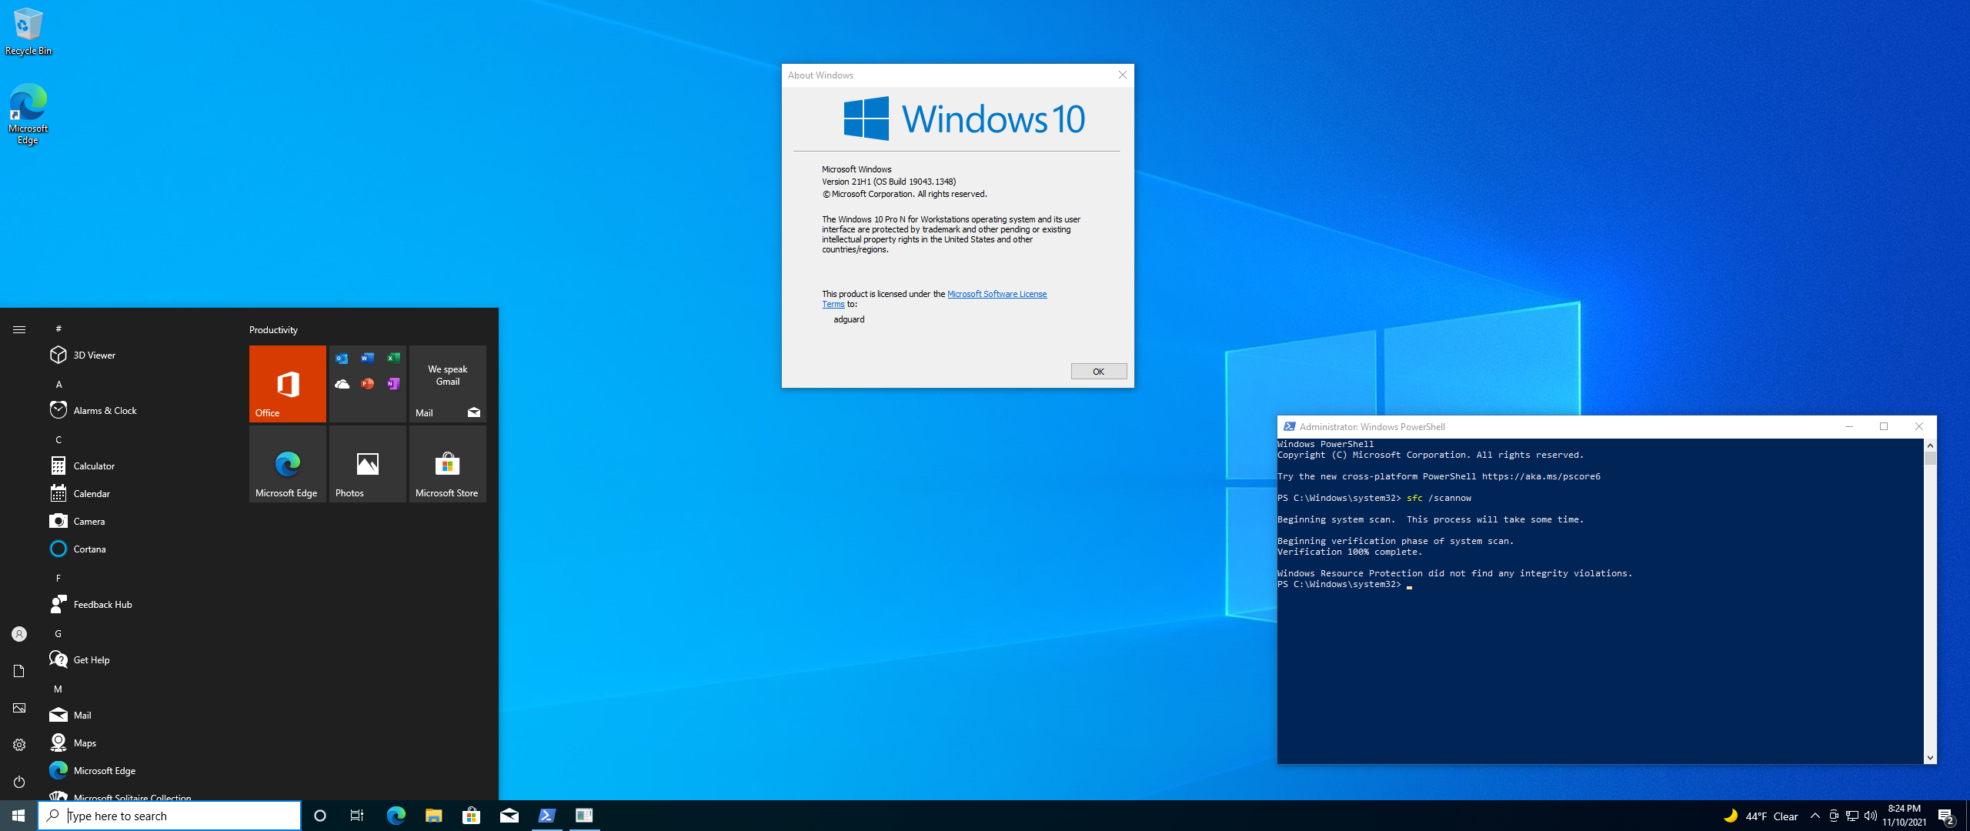Launch Camera app from list
The width and height of the screenshot is (1970, 831).
pyautogui.click(x=139, y=521)
